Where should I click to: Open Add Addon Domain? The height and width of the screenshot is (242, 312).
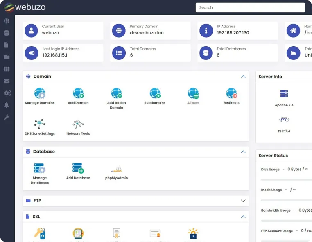click(116, 94)
